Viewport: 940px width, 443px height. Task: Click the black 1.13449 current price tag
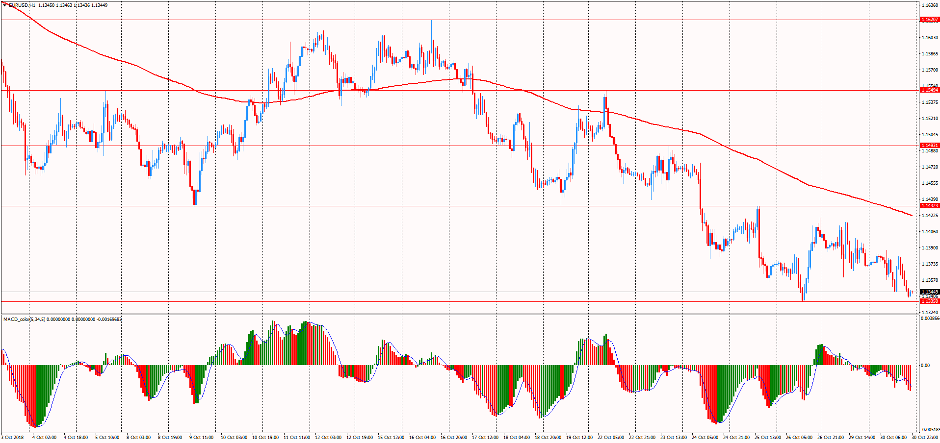coord(929,292)
